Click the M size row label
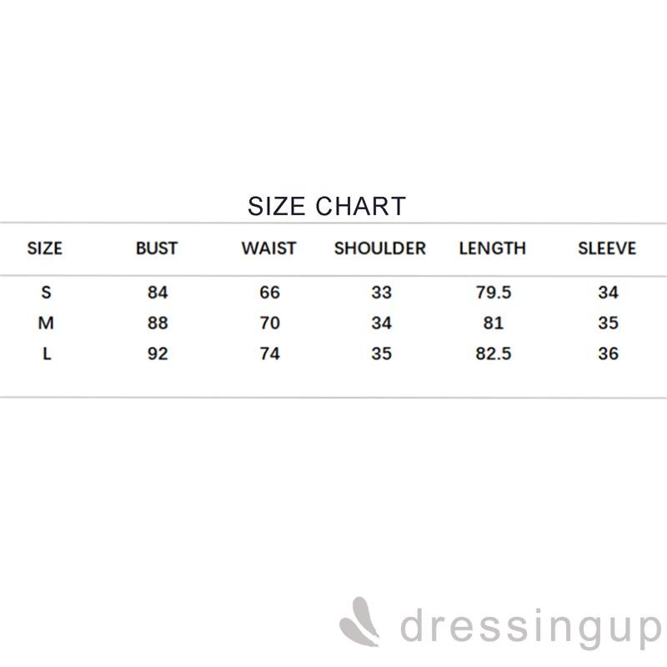 (x=47, y=323)
